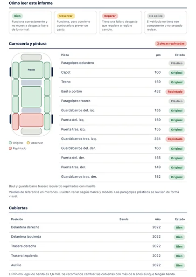196x277 pixels.
Task: Click the Bien badge for Delantera derecha tire
Action: tap(179, 228)
